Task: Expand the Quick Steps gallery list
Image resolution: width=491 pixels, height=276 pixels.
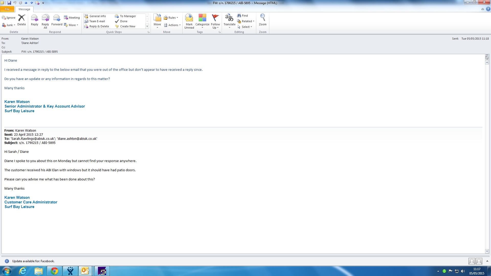Action: click(x=147, y=26)
